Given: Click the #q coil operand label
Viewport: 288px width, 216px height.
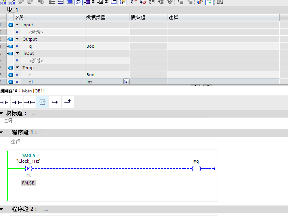Looking at the screenshot, I should 196,162.
